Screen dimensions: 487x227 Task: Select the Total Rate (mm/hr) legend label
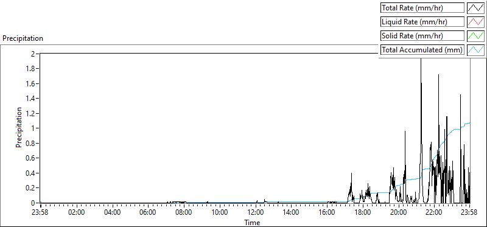tap(422, 8)
